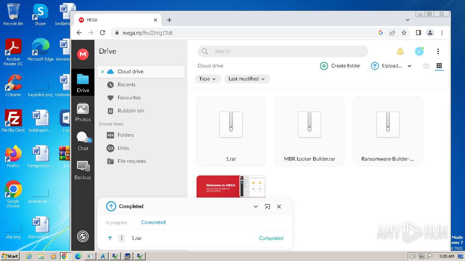Select the Welcome to MEGA thumbnail
465x261 pixels.
click(x=231, y=186)
